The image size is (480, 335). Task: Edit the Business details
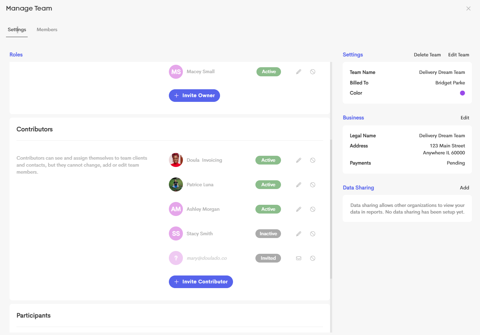pyautogui.click(x=465, y=118)
